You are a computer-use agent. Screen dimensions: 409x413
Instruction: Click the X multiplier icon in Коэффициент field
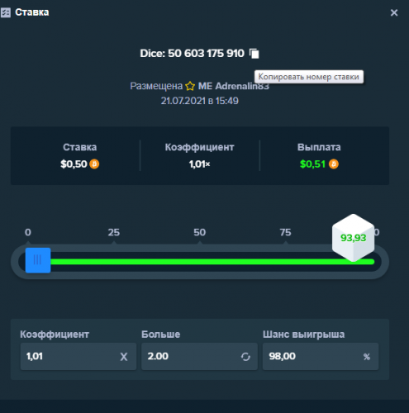[124, 357]
